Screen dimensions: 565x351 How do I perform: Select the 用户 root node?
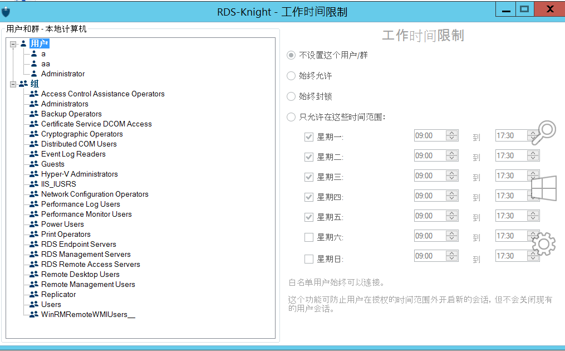pyautogui.click(x=40, y=43)
